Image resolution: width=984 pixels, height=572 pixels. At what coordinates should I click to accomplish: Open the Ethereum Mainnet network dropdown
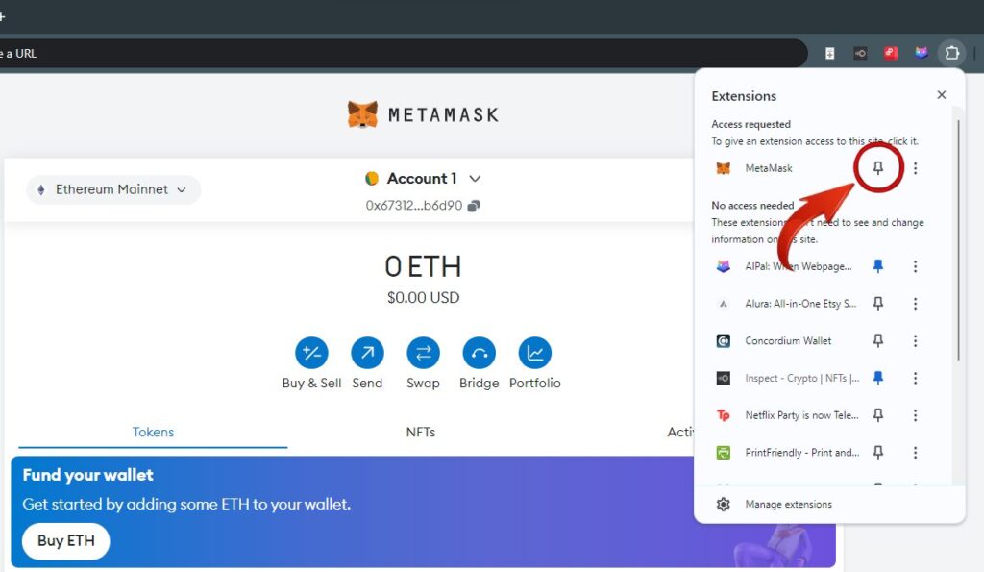point(113,189)
